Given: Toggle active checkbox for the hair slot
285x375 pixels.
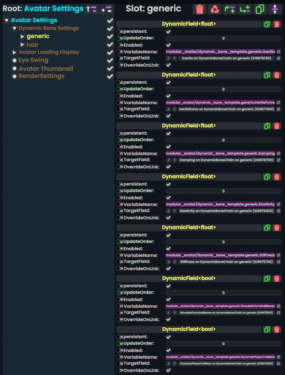Looking at the screenshot, I should tap(110, 45).
